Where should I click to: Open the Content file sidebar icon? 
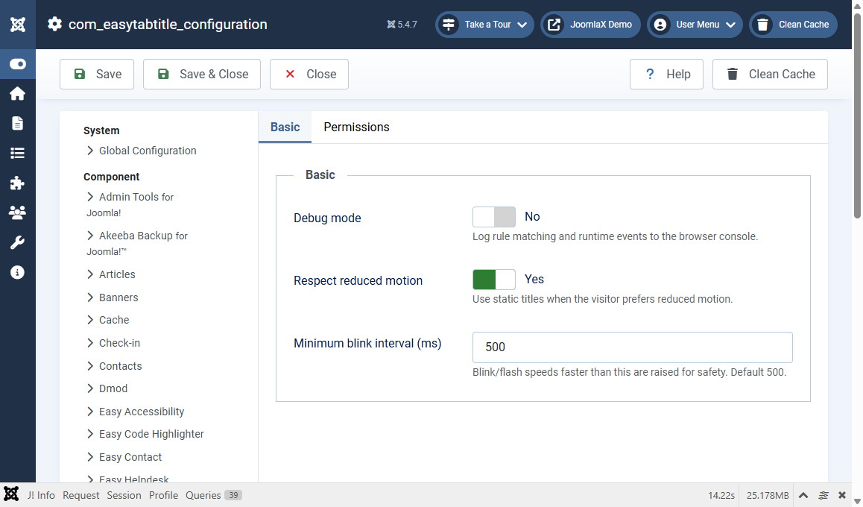click(18, 123)
